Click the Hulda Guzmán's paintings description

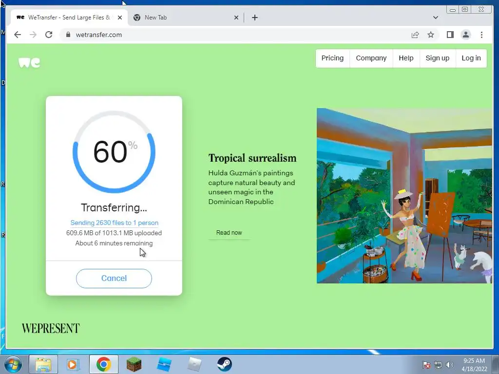(x=252, y=187)
